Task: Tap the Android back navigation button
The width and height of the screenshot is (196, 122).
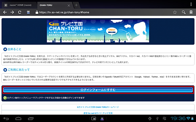Action: click(6, 119)
